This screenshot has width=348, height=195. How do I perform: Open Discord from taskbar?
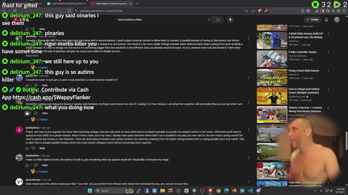click(x=258, y=191)
